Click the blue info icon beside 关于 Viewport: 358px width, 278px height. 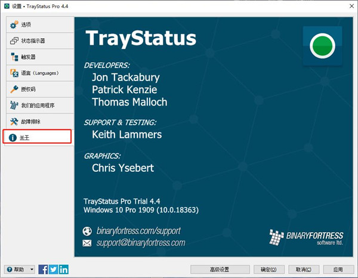[13, 138]
